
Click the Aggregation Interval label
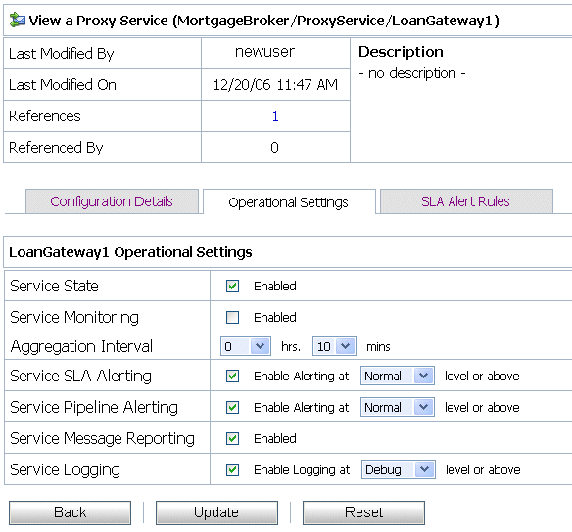coord(81,346)
